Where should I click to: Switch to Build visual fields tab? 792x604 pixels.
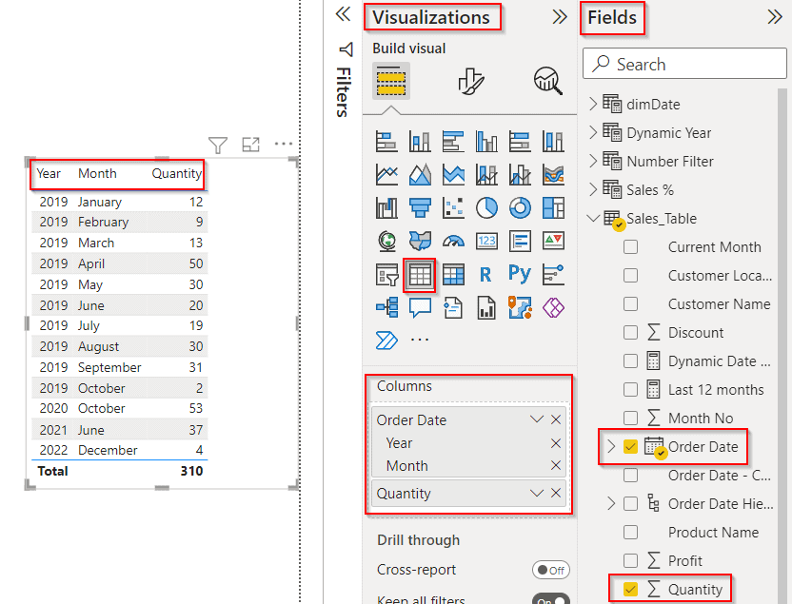391,81
